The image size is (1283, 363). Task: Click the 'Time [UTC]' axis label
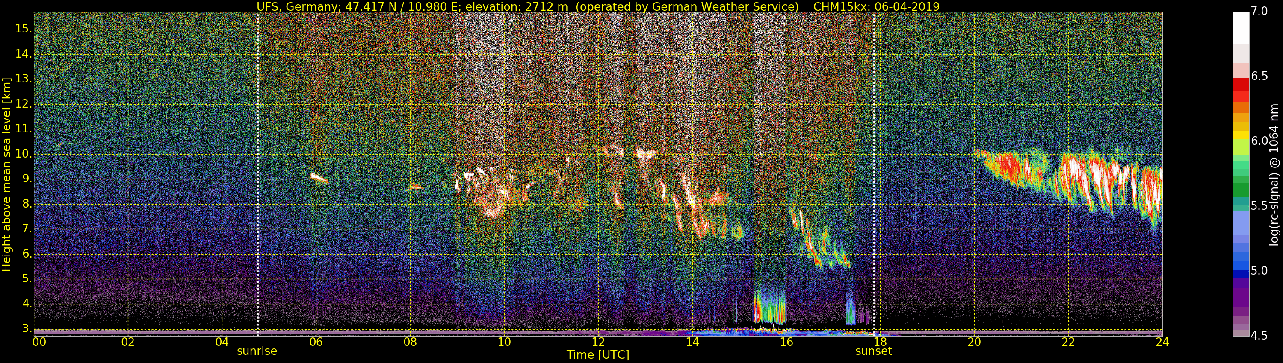[x=598, y=355]
